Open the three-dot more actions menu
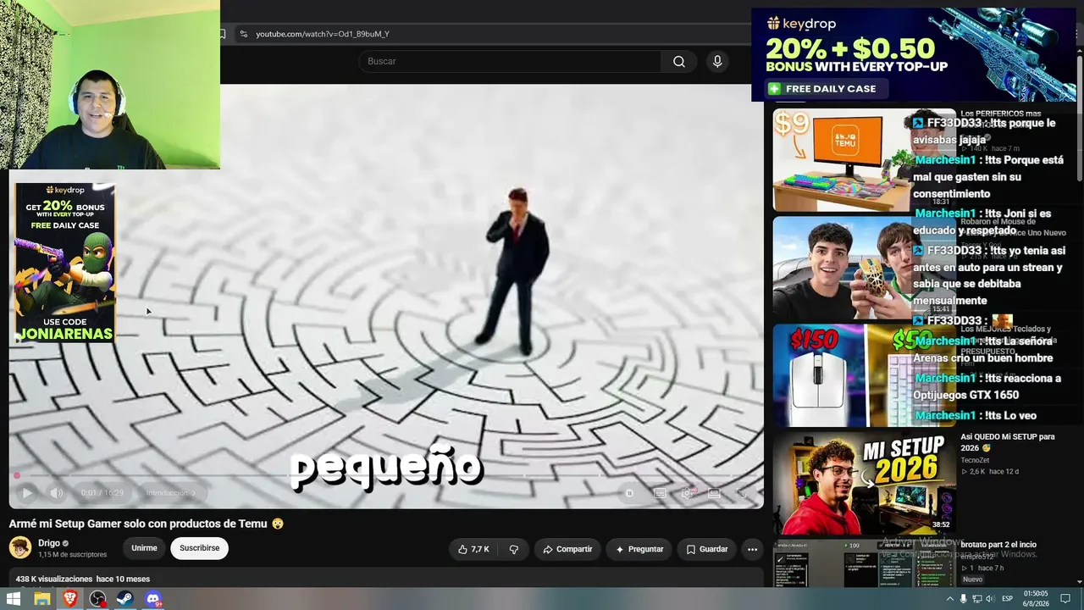 pos(752,549)
